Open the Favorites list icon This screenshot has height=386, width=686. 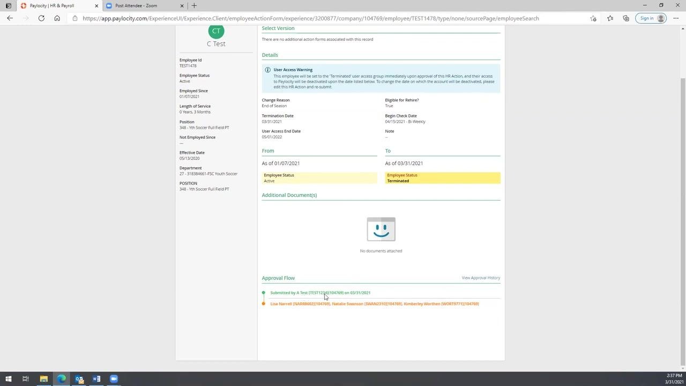[x=610, y=18]
